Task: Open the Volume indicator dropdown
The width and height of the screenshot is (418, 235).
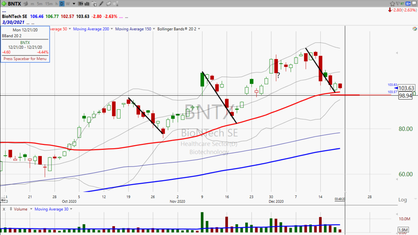Action: click(31, 209)
